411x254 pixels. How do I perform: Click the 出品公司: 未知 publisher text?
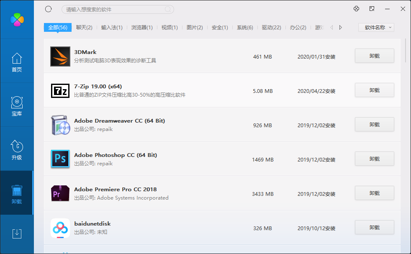pos(91,232)
